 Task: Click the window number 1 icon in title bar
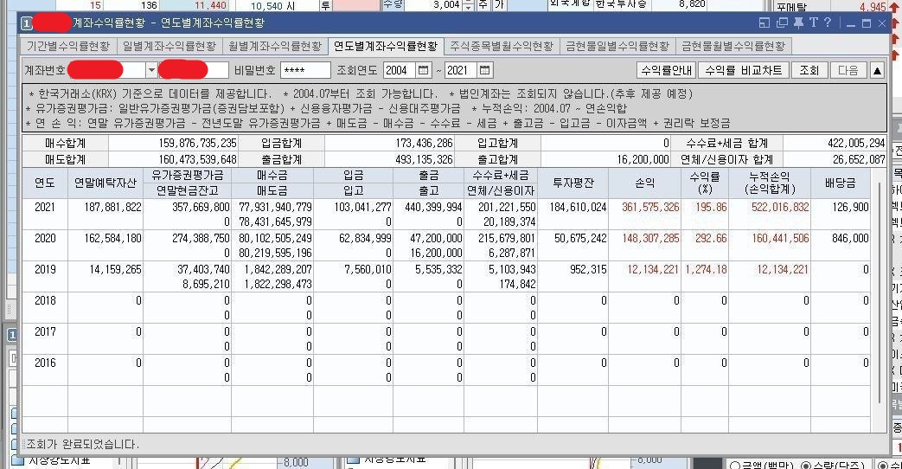[x=27, y=23]
